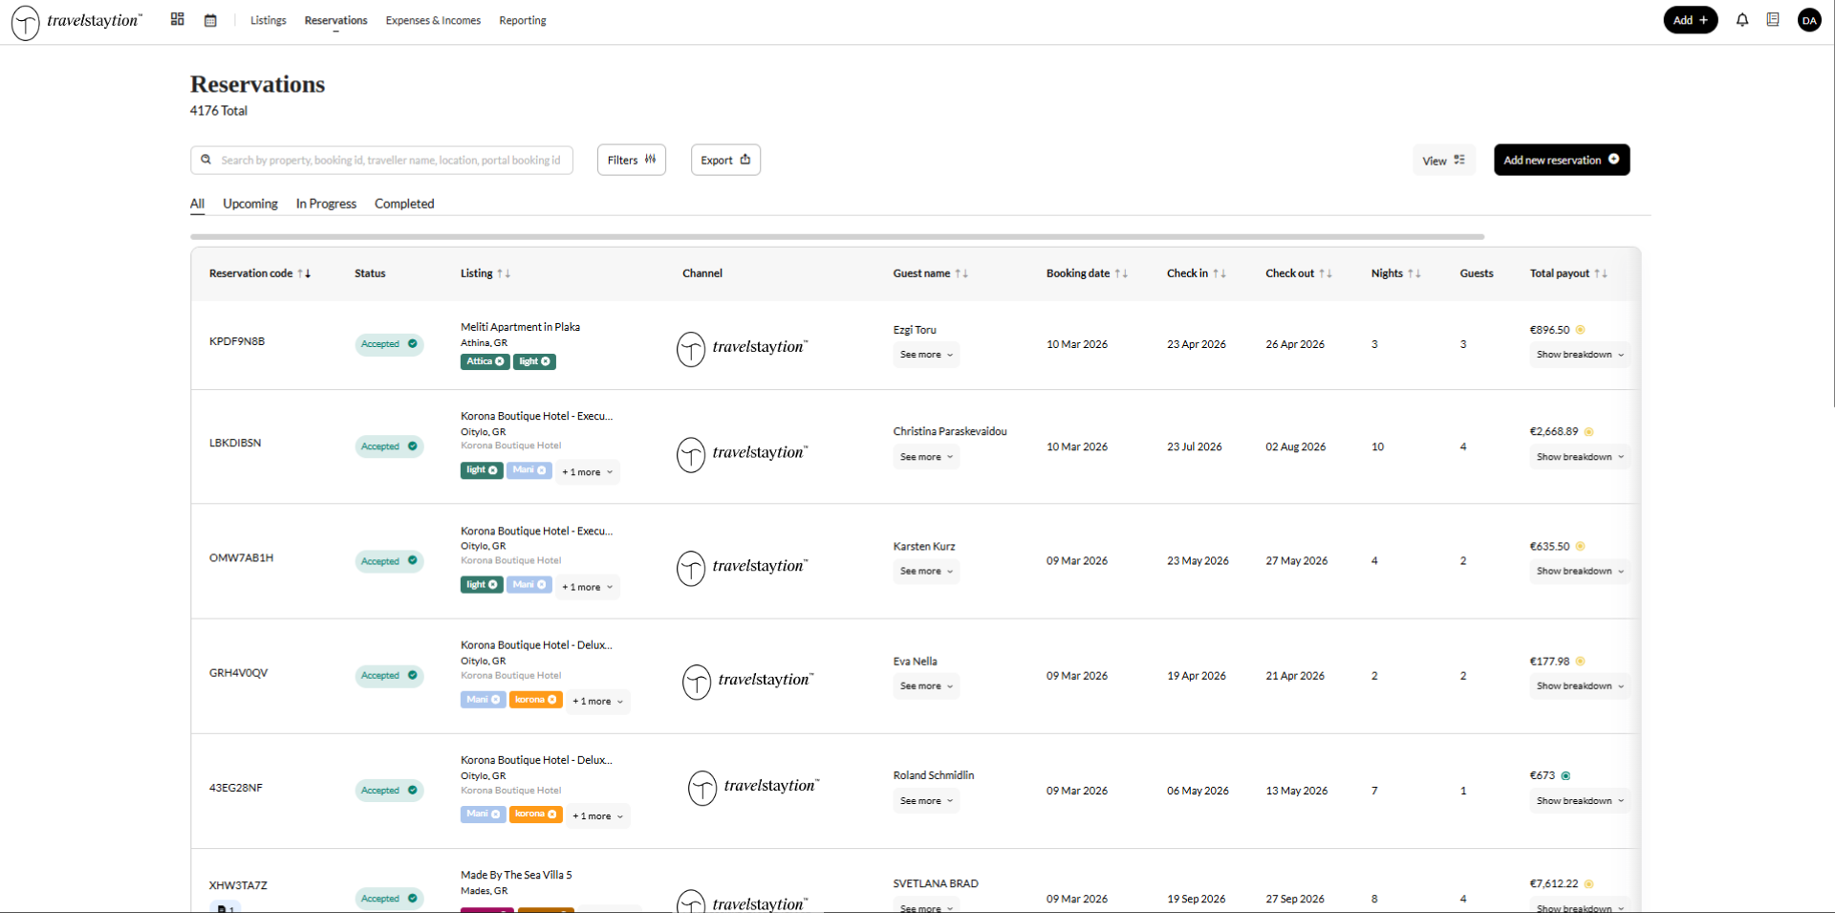Switch to the Upcoming tab

click(x=250, y=204)
